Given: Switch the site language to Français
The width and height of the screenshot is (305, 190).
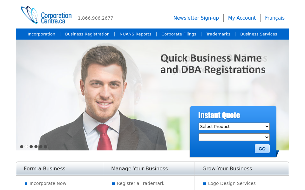Looking at the screenshot, I should pos(274,18).
